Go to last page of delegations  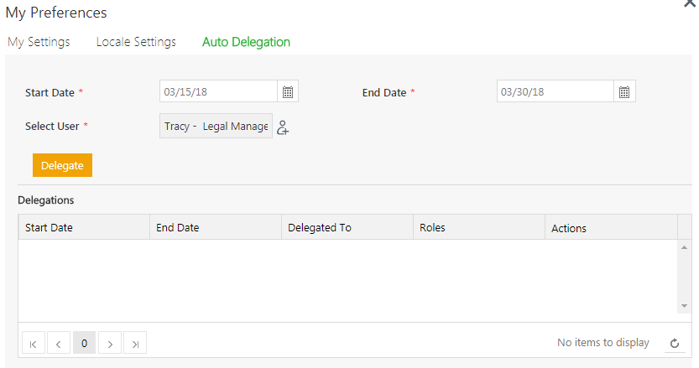[x=135, y=343]
